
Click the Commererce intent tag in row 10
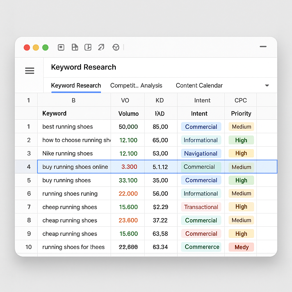pyautogui.click(x=201, y=247)
